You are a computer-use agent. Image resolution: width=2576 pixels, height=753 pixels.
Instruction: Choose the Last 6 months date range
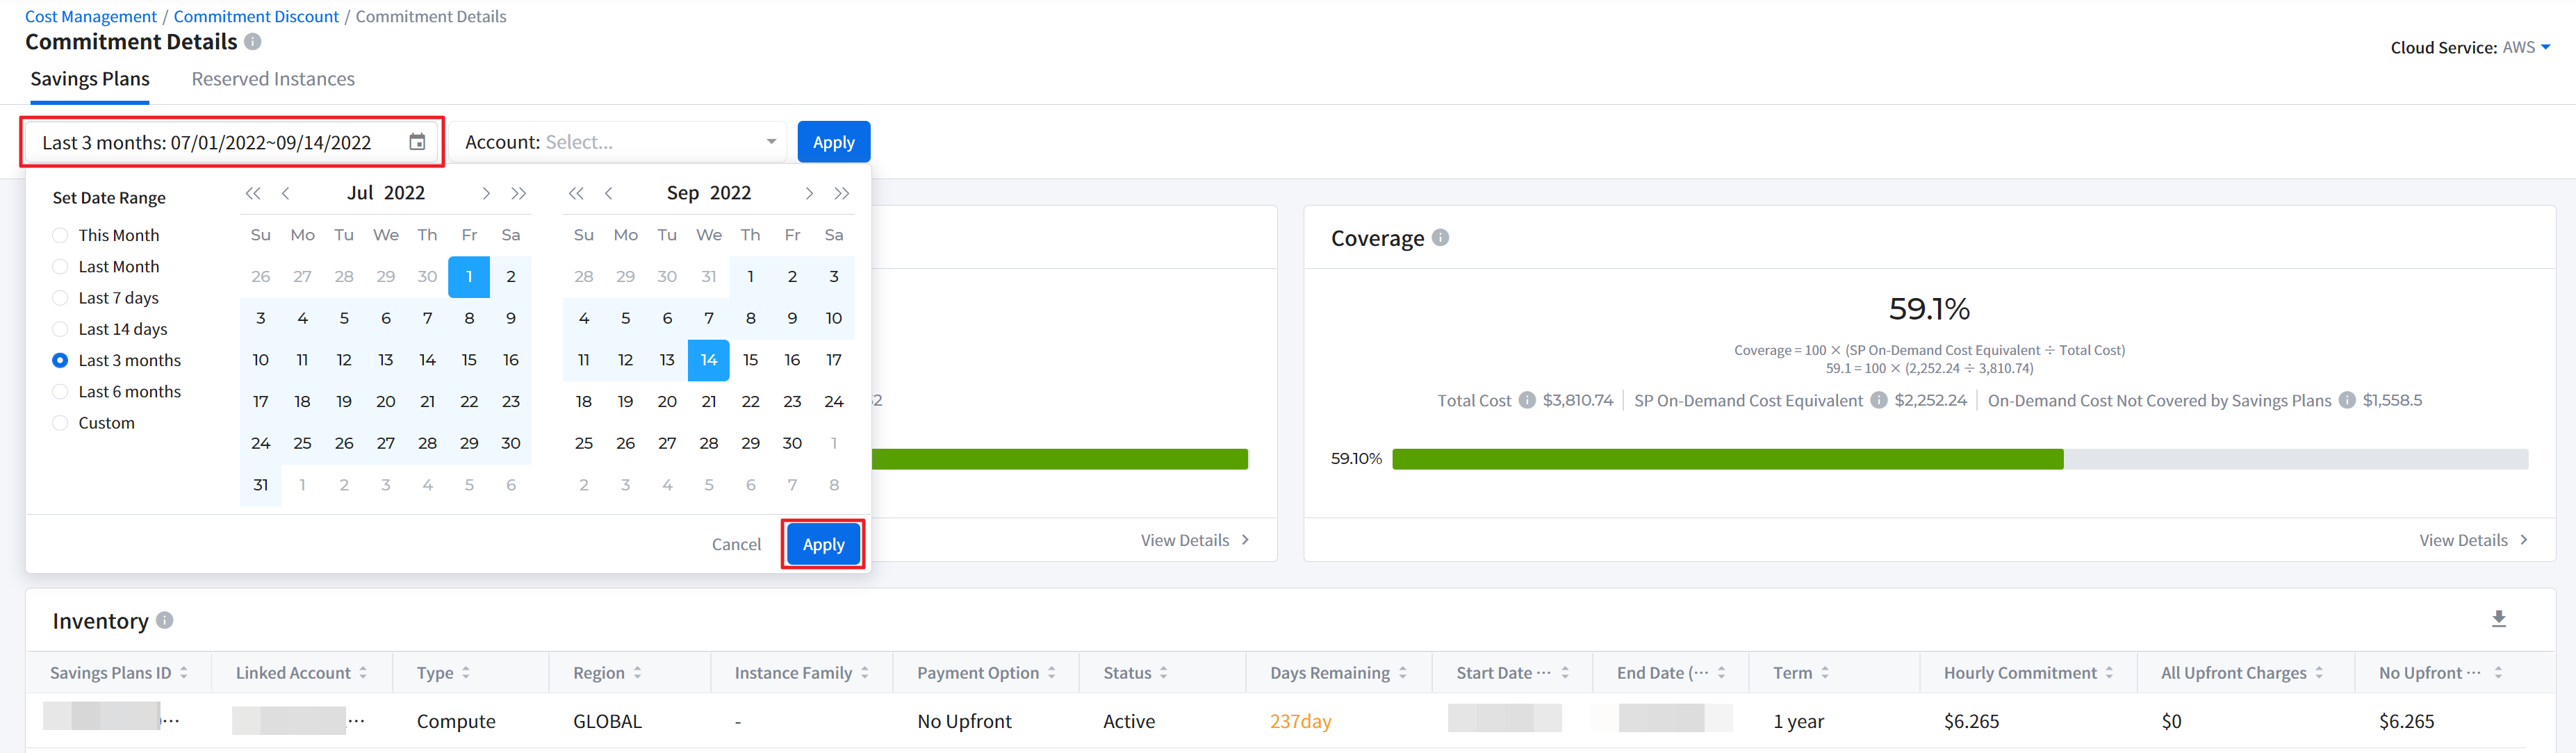pyautogui.click(x=60, y=392)
